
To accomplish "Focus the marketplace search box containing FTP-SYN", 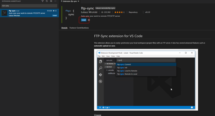I will [29, 6].
